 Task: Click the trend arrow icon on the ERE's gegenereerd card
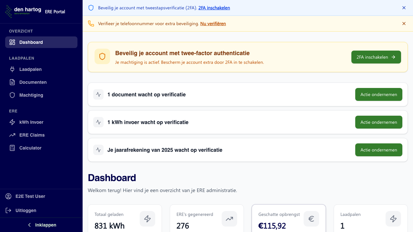pos(229,218)
